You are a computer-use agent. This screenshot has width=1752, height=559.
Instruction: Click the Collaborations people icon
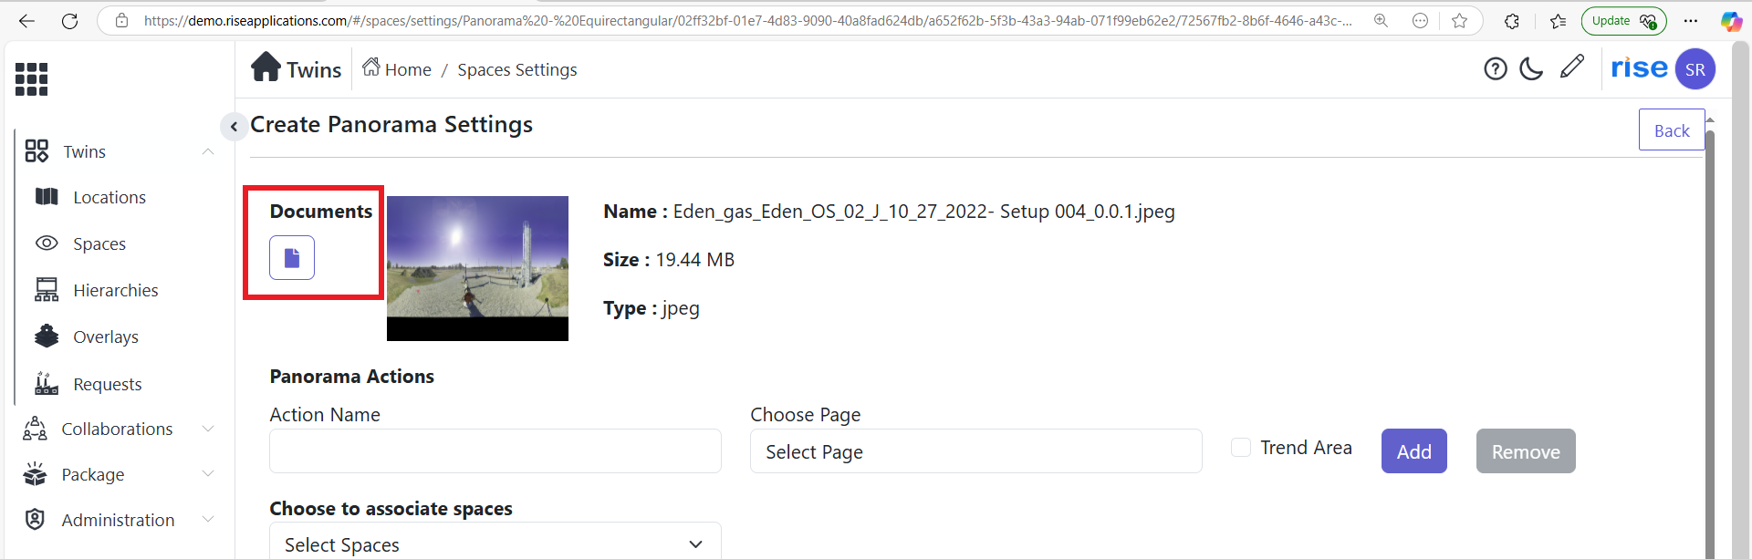[35, 429]
